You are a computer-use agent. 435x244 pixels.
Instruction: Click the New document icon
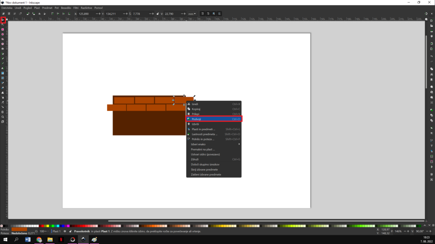[x=432, y=20]
